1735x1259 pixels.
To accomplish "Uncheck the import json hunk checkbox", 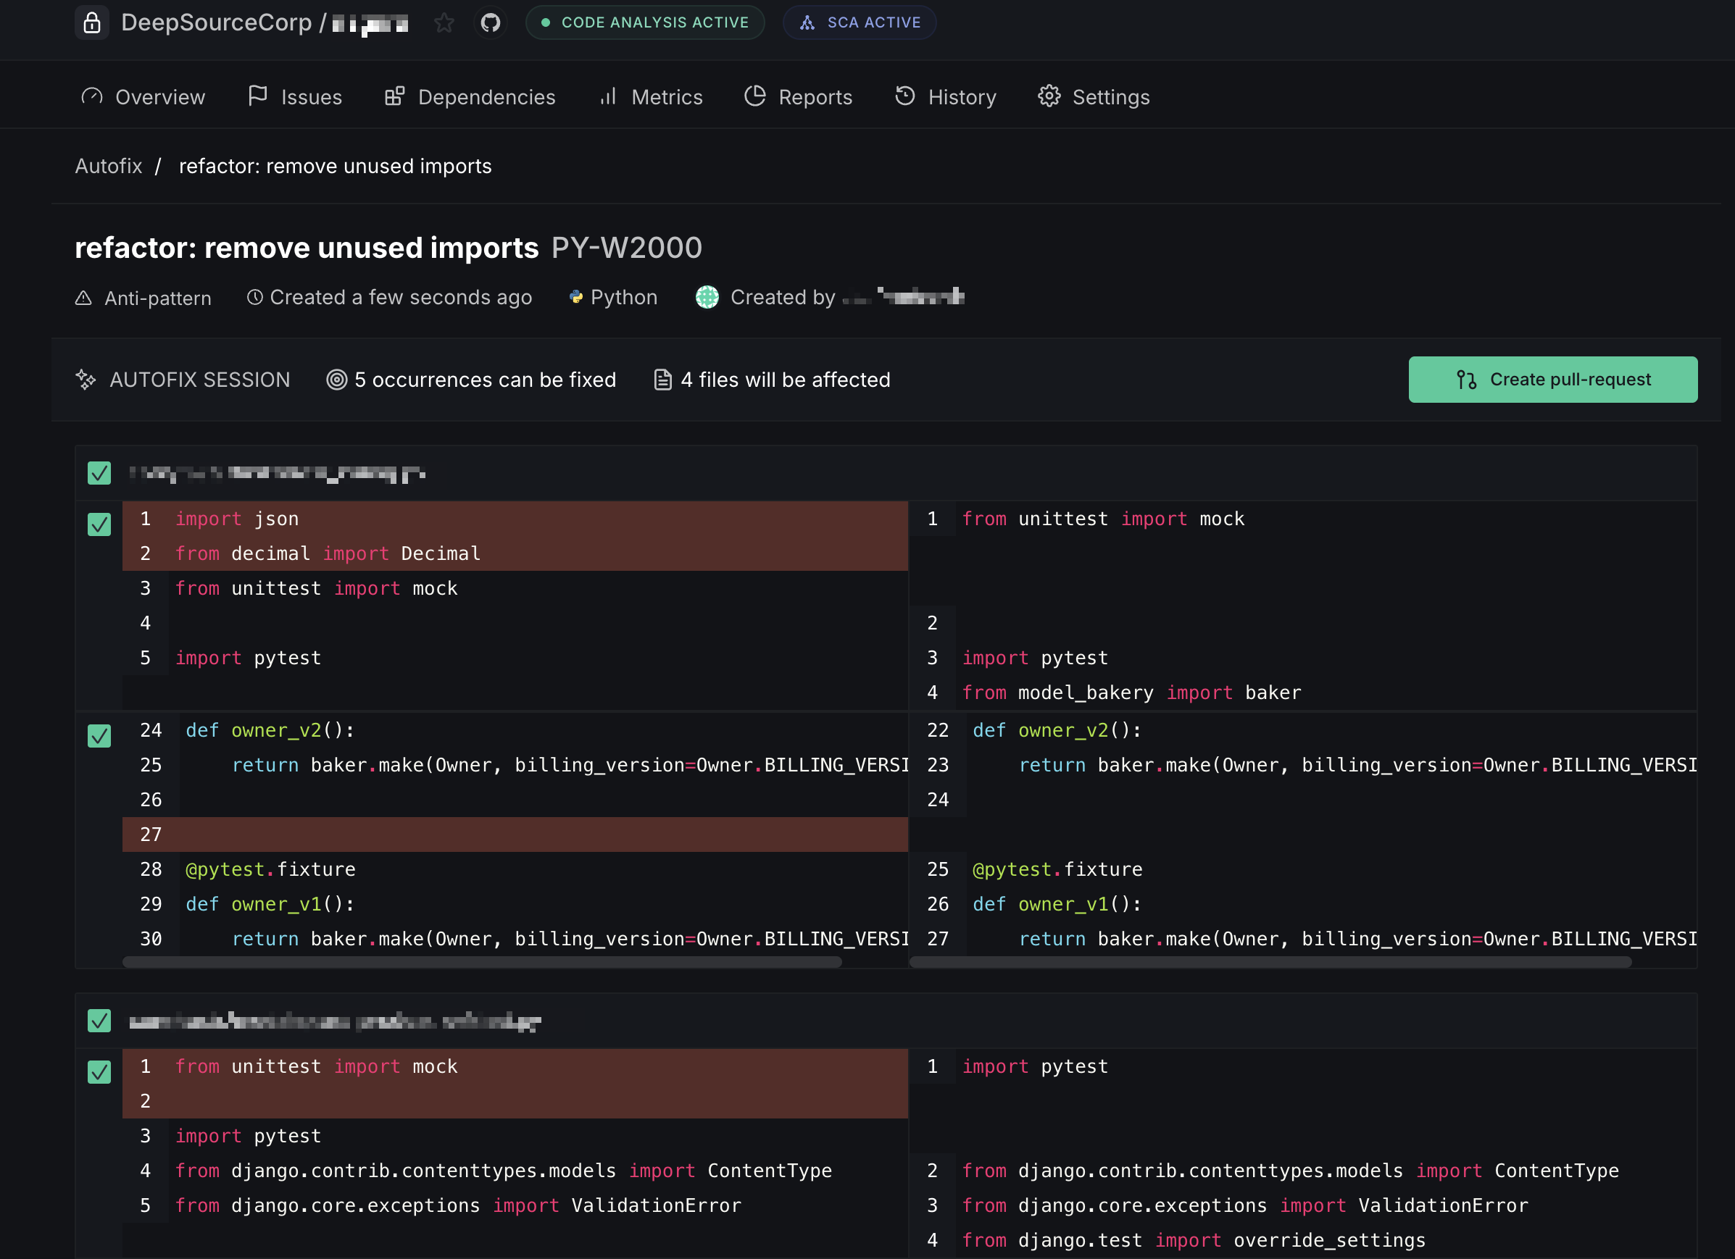I will click(x=99, y=524).
